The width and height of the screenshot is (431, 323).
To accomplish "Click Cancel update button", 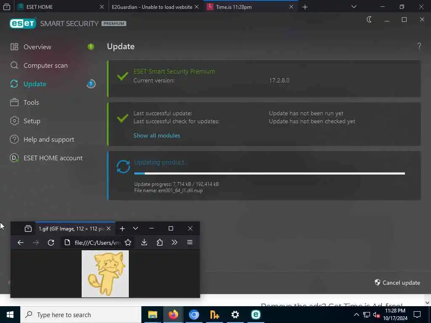I will pyautogui.click(x=397, y=283).
